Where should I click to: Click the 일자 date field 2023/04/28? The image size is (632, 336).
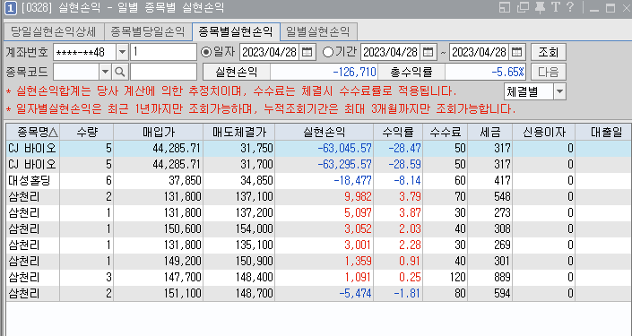(x=269, y=52)
